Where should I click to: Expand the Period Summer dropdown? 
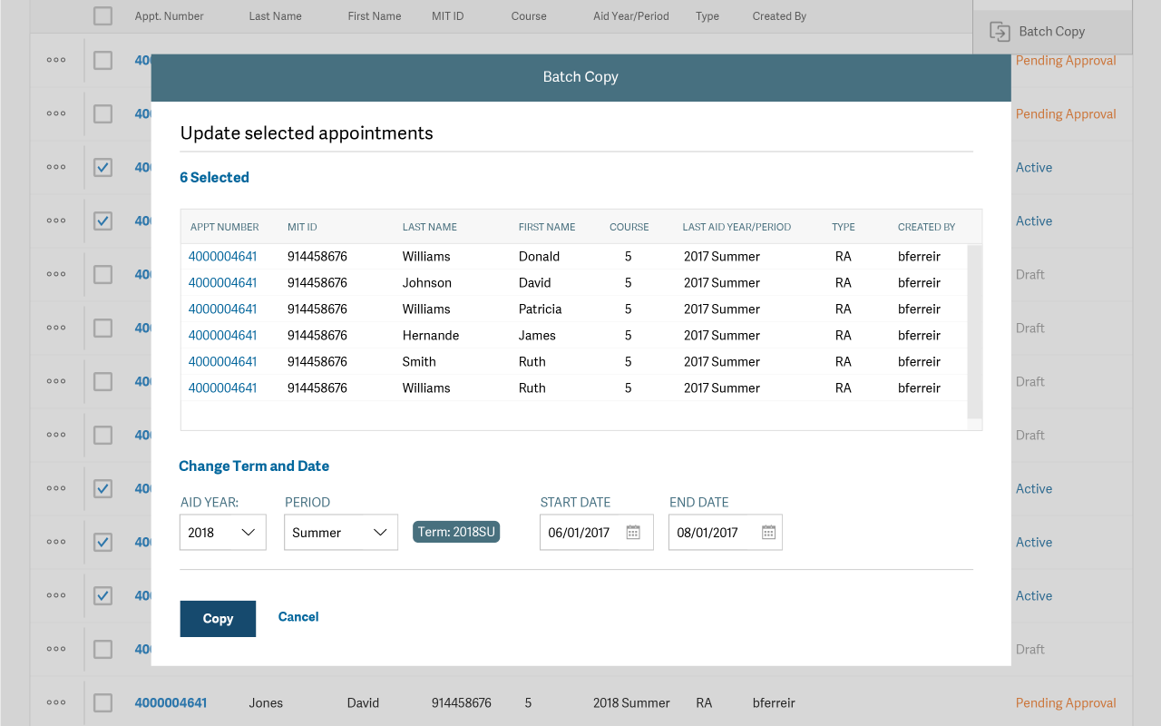(341, 533)
